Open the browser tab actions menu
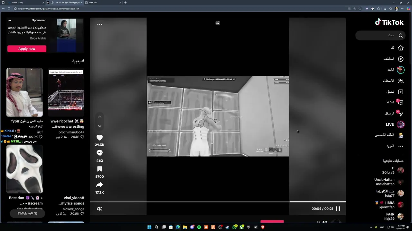This screenshot has width=412, height=231. tap(3, 3)
